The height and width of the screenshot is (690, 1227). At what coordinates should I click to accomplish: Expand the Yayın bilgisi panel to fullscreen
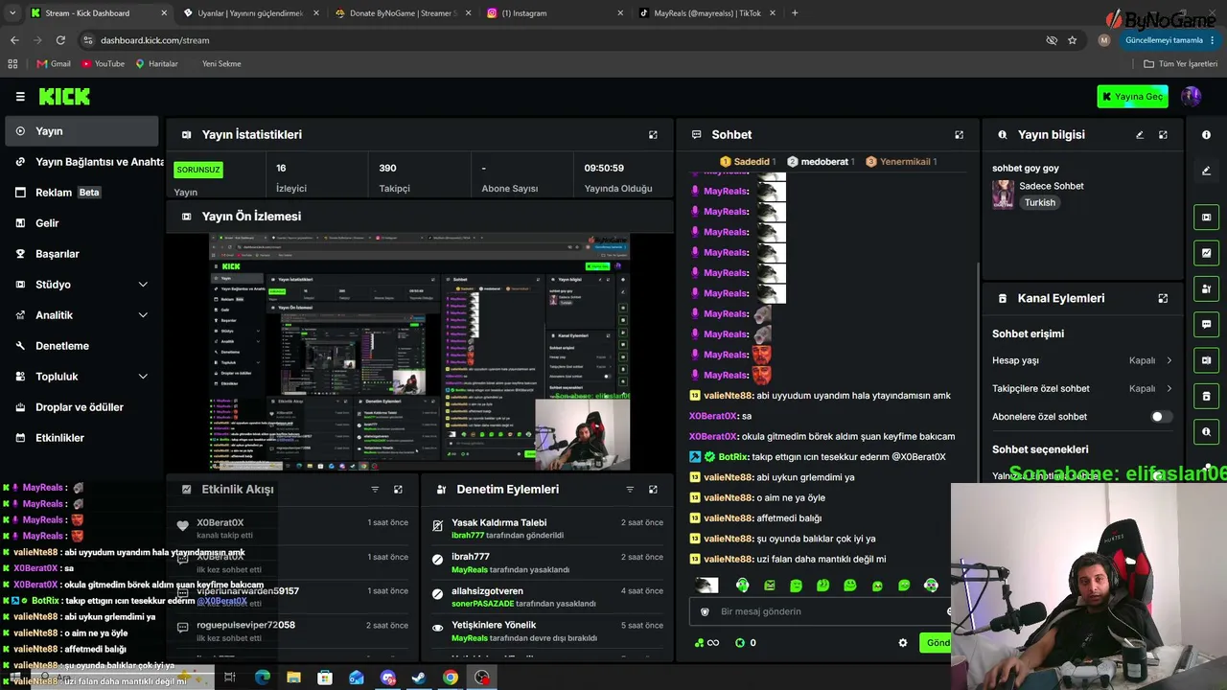point(1163,135)
